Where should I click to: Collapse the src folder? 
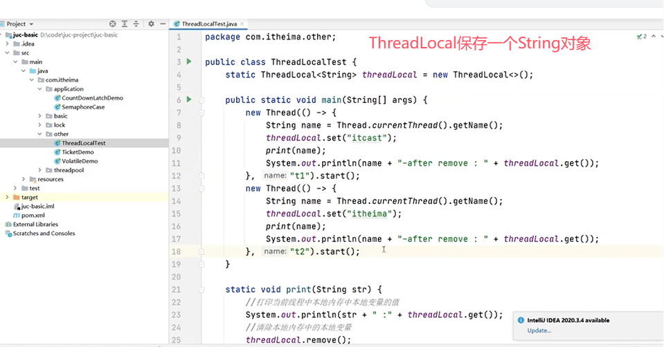click(7, 53)
